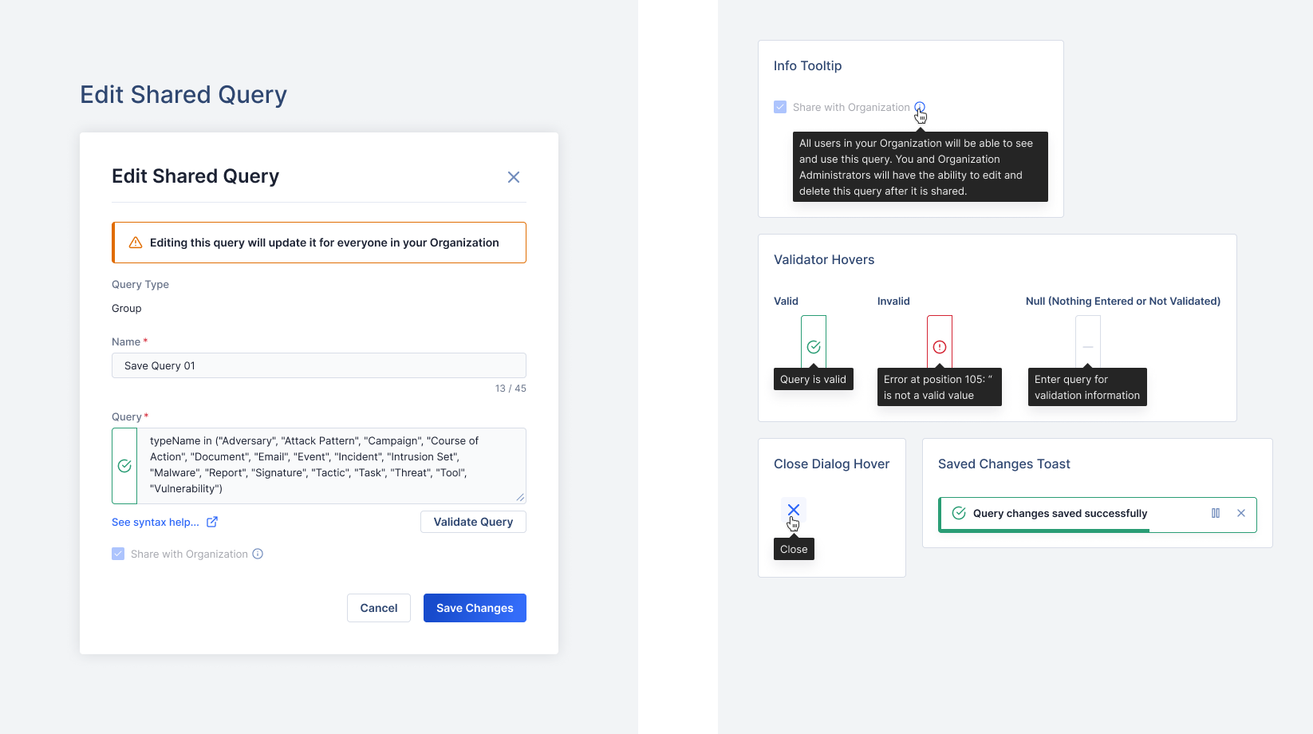Close the Edit Shared Query dialog

pyautogui.click(x=514, y=177)
